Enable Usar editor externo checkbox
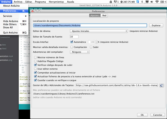Screen dimensions: 167x119 (x=35, y=69)
